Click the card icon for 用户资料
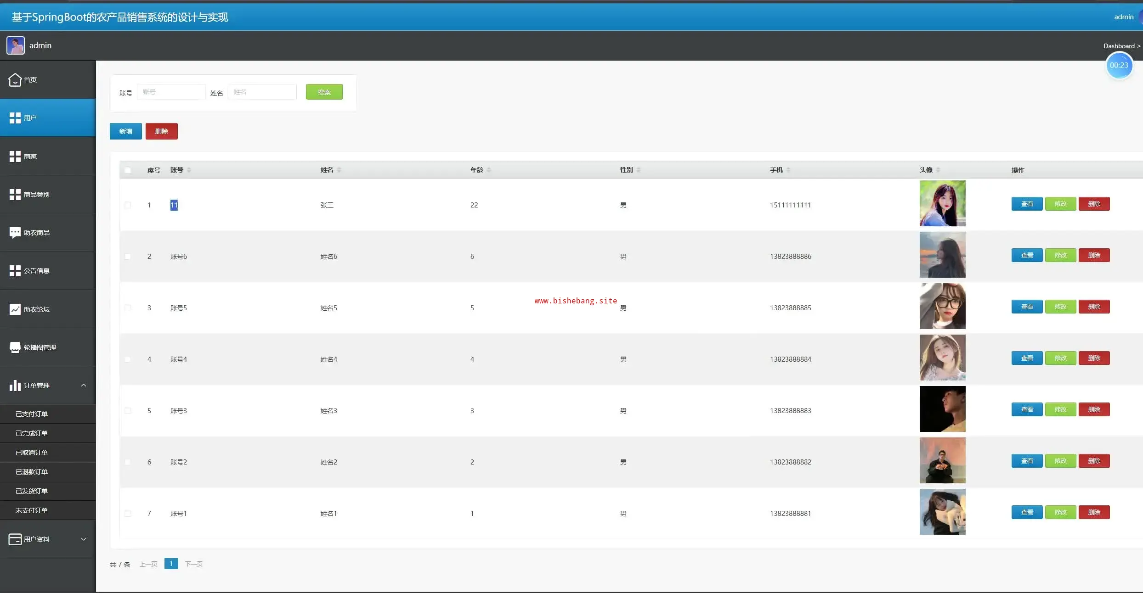Screen dimensions: 1143x593 pos(15,539)
